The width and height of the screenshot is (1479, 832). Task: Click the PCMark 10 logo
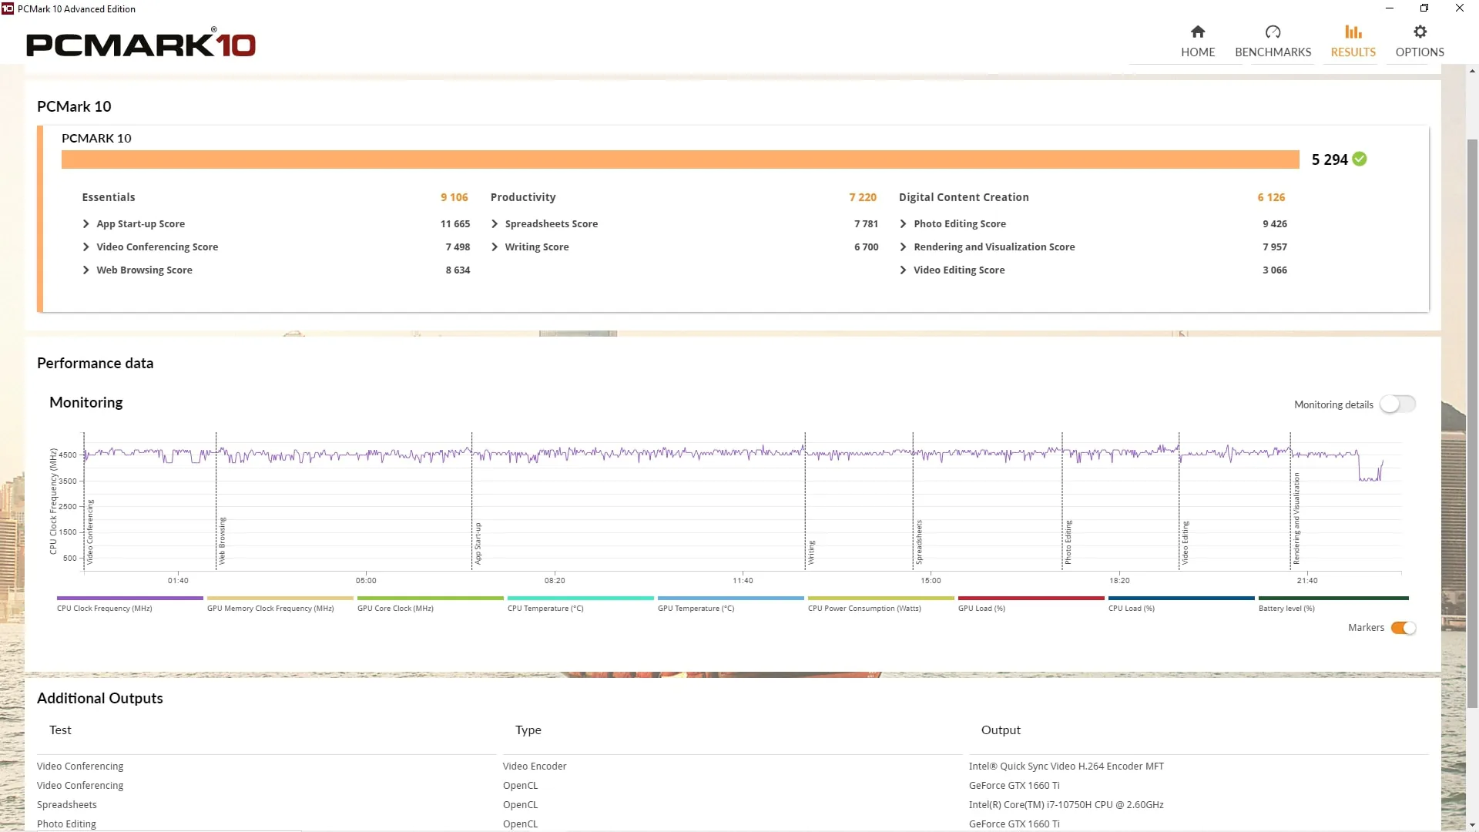click(x=141, y=44)
